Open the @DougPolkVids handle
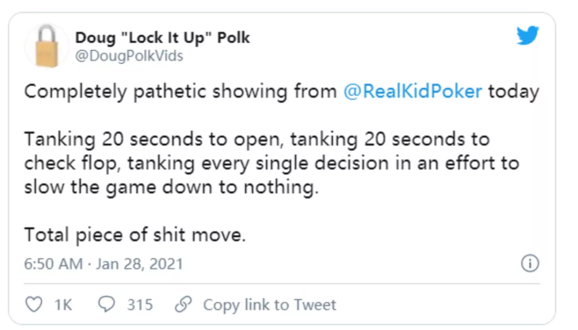This screenshot has height=330, width=578. pyautogui.click(x=129, y=56)
